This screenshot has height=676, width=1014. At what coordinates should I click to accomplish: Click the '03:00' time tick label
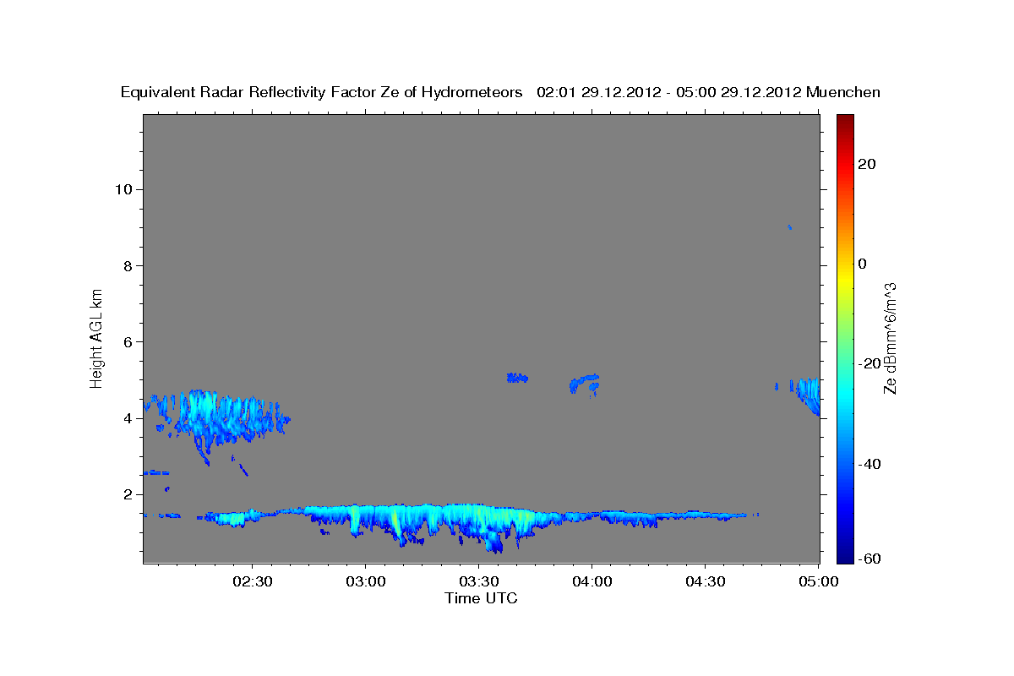click(x=366, y=583)
